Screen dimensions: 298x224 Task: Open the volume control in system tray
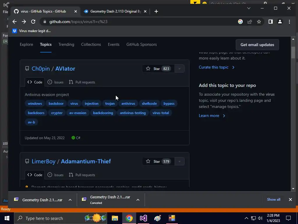coord(260,218)
